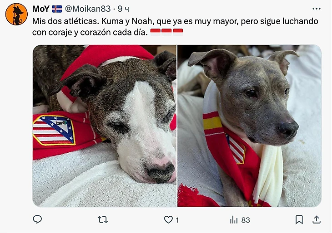Click the Iceland flag next to MoY
332x233 pixels.
click(57, 9)
